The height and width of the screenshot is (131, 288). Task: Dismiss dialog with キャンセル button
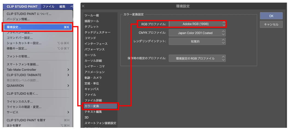click(271, 24)
